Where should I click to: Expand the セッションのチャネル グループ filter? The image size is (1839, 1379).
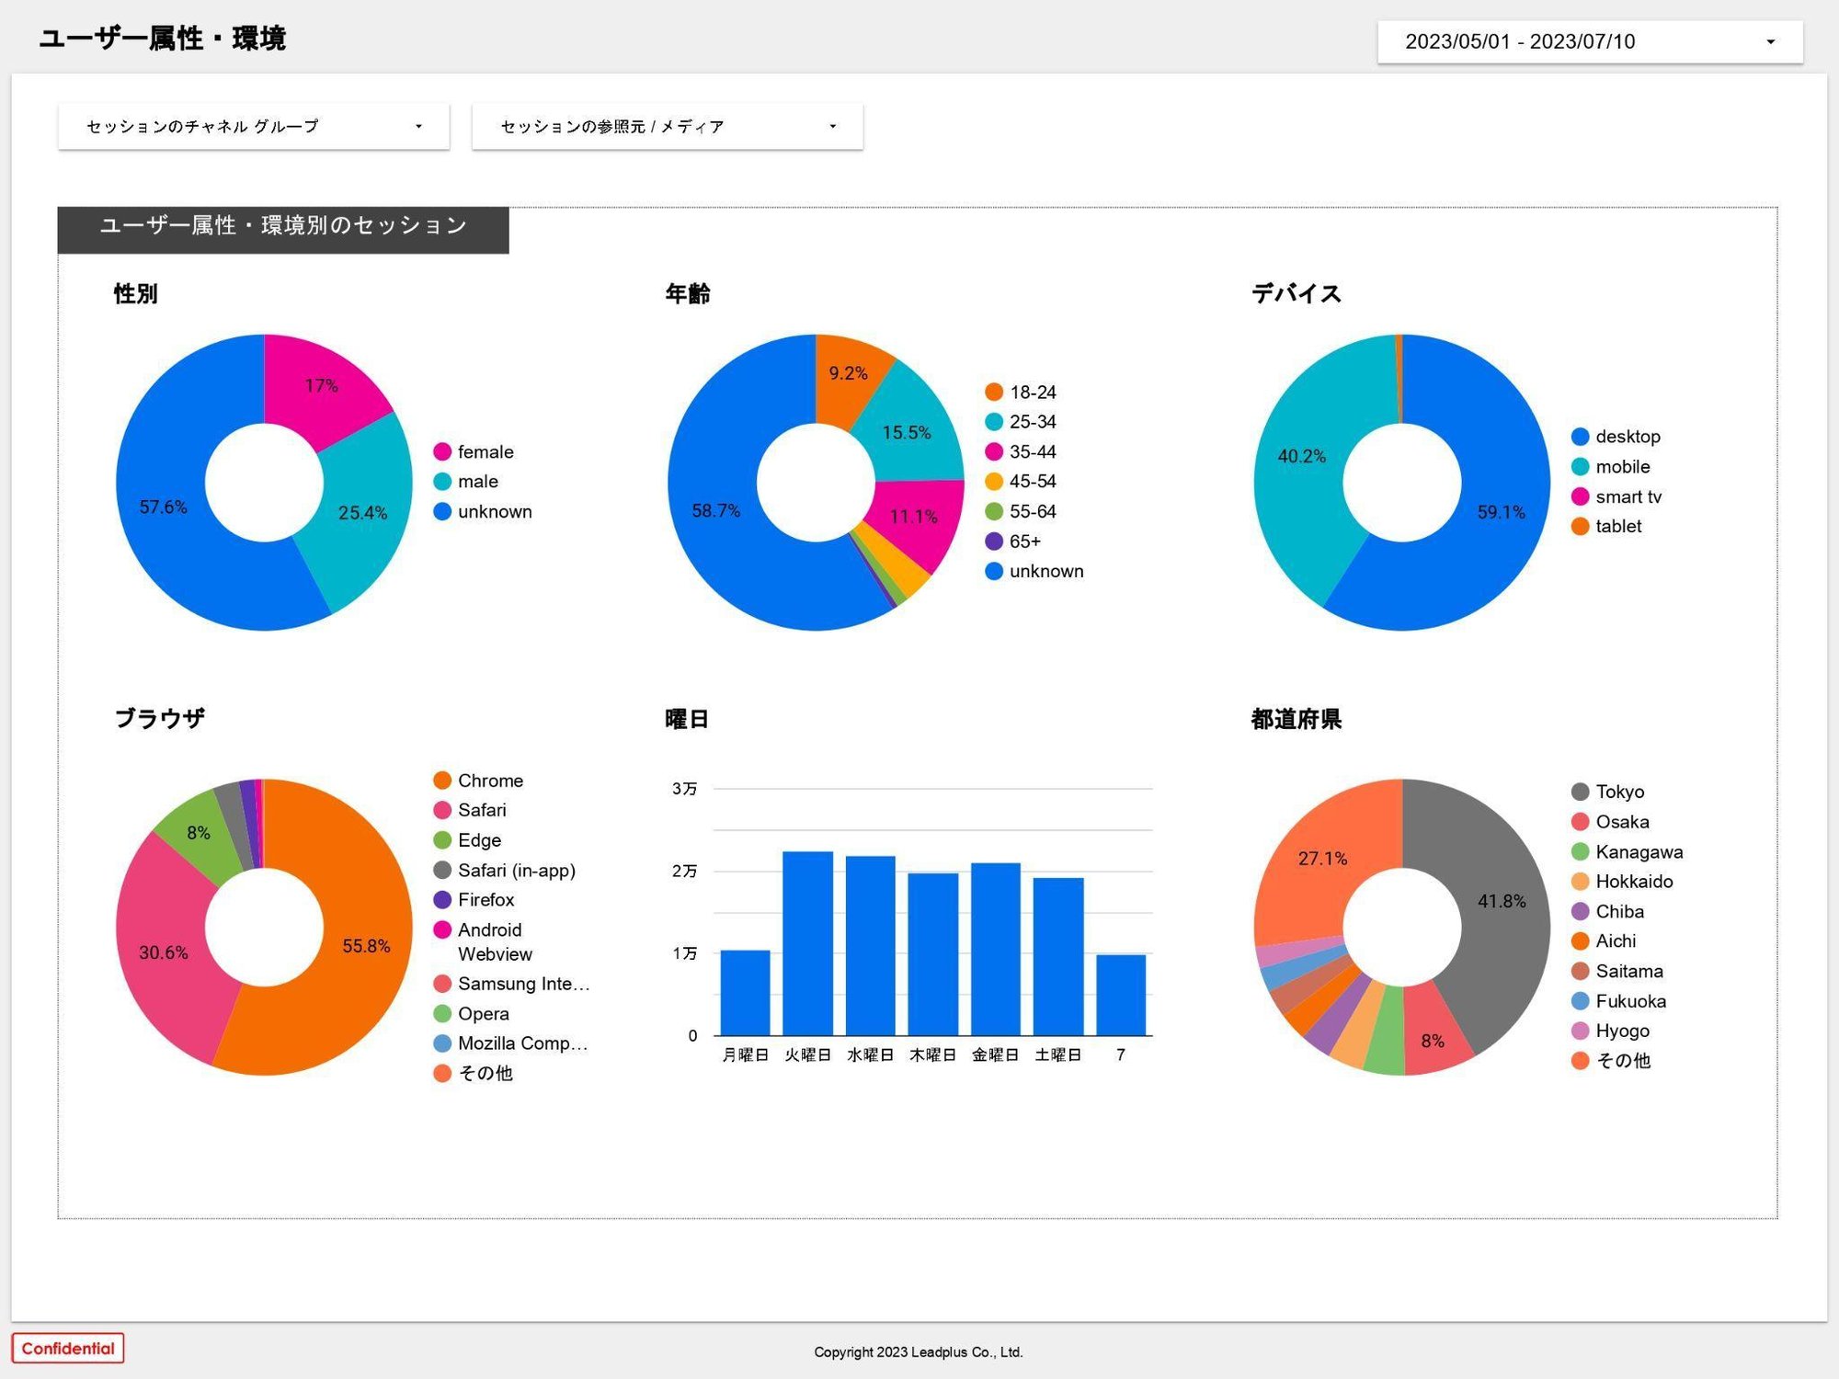pos(254,126)
